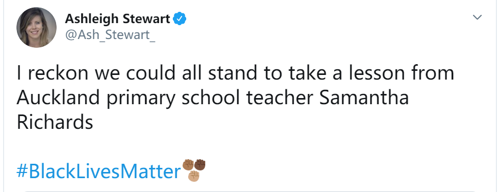Click the surname "Richards" in the tweet

point(55,122)
